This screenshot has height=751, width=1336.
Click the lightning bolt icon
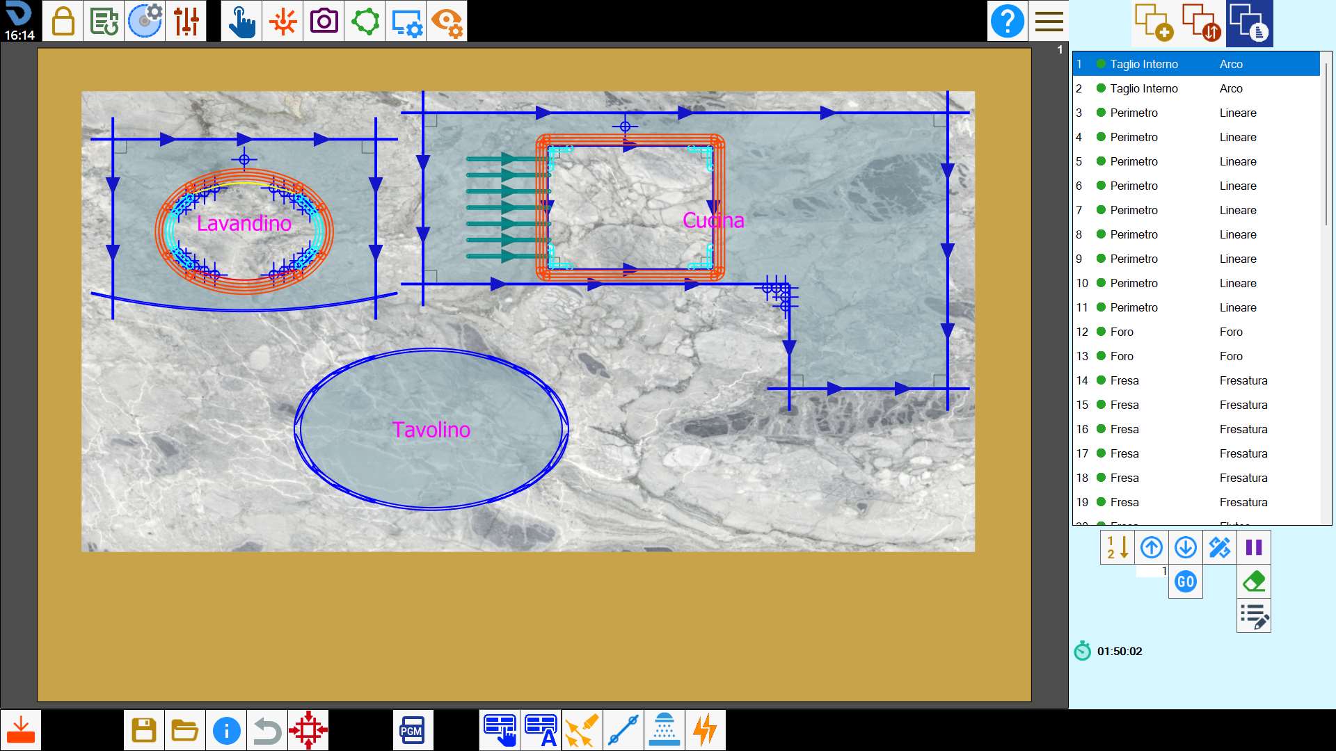pyautogui.click(x=705, y=730)
